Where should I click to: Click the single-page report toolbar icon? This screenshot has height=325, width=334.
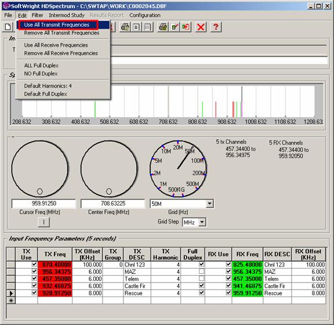coord(136,27)
